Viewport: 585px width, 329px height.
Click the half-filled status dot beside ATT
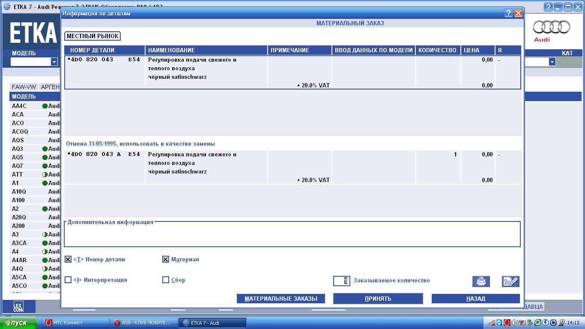pos(45,174)
